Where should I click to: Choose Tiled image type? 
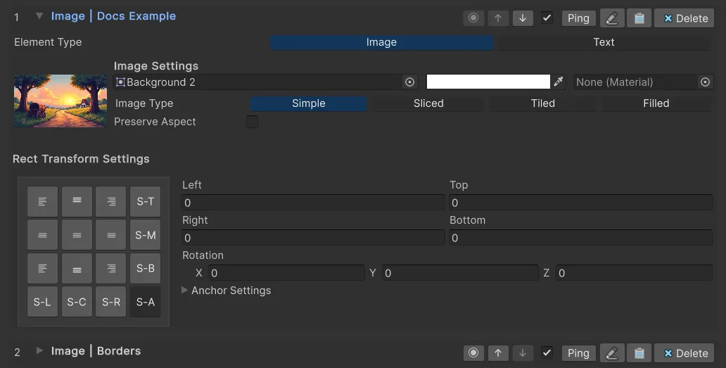(x=542, y=103)
